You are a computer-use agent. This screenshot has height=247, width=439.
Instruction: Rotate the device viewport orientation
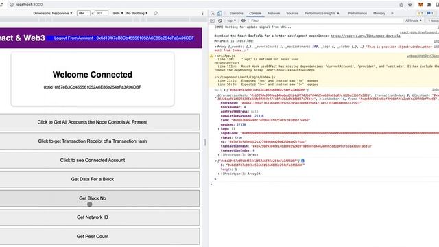click(x=156, y=13)
